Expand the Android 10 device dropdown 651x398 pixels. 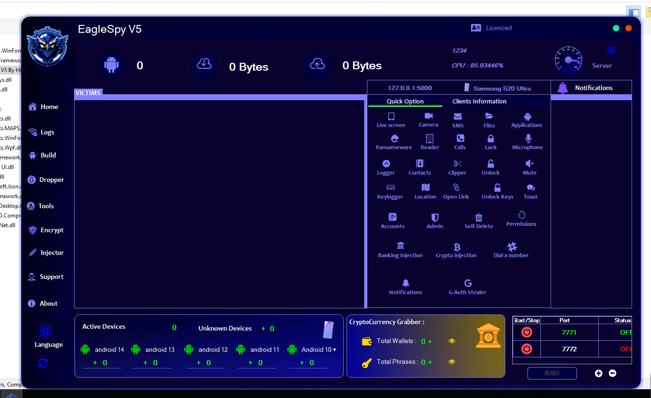point(334,350)
